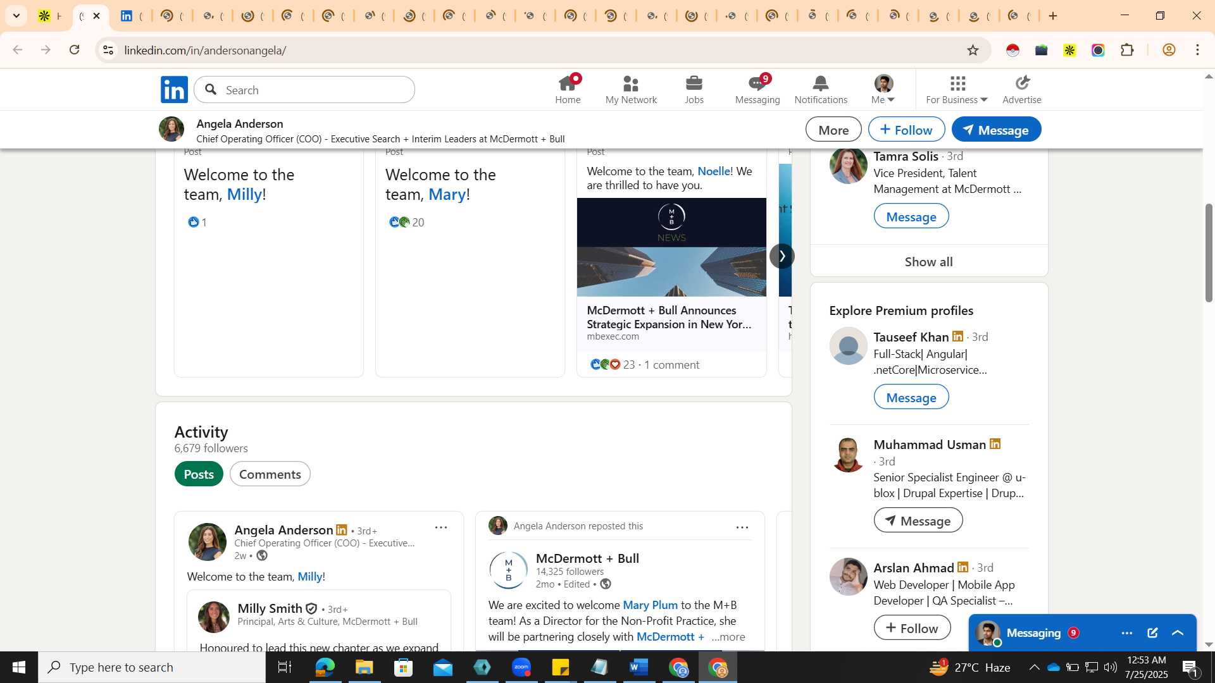
Task: Open Angela Anderson's avatar in sticky bar
Action: pos(171,129)
